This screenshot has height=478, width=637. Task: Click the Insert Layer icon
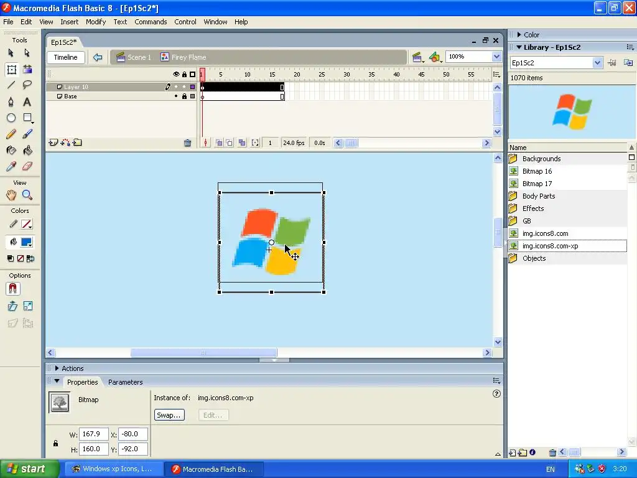[53, 143]
